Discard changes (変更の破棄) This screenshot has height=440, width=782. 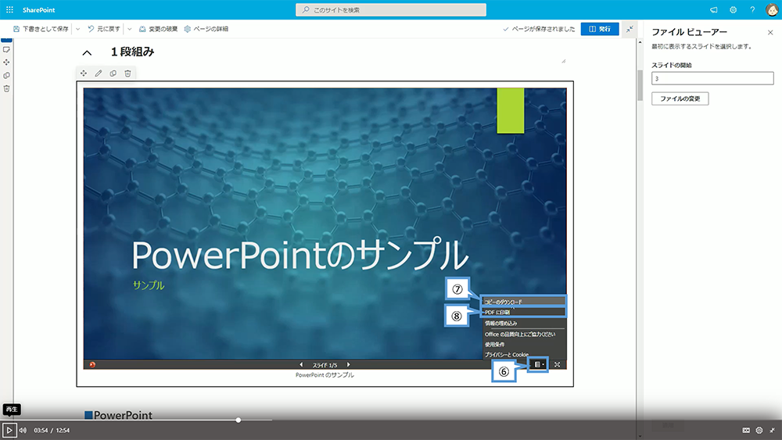coord(158,29)
